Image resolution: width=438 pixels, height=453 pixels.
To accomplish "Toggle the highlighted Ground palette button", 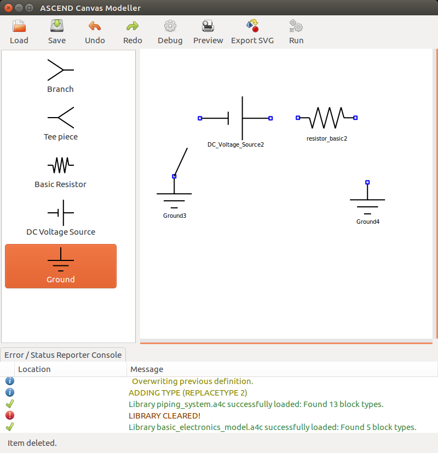I will [60, 266].
